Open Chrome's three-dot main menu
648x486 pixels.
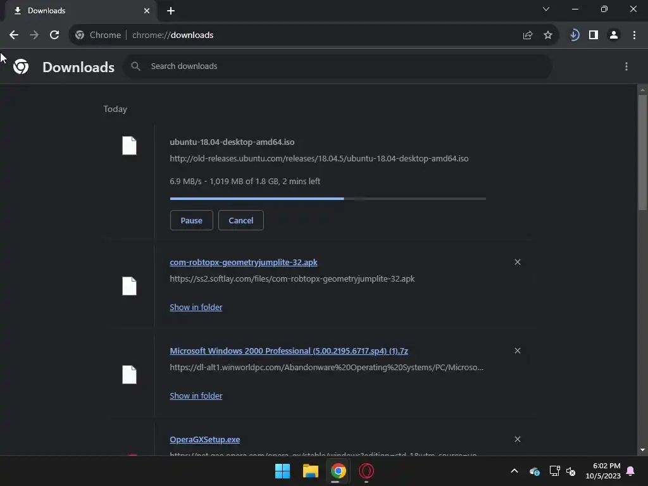[634, 35]
